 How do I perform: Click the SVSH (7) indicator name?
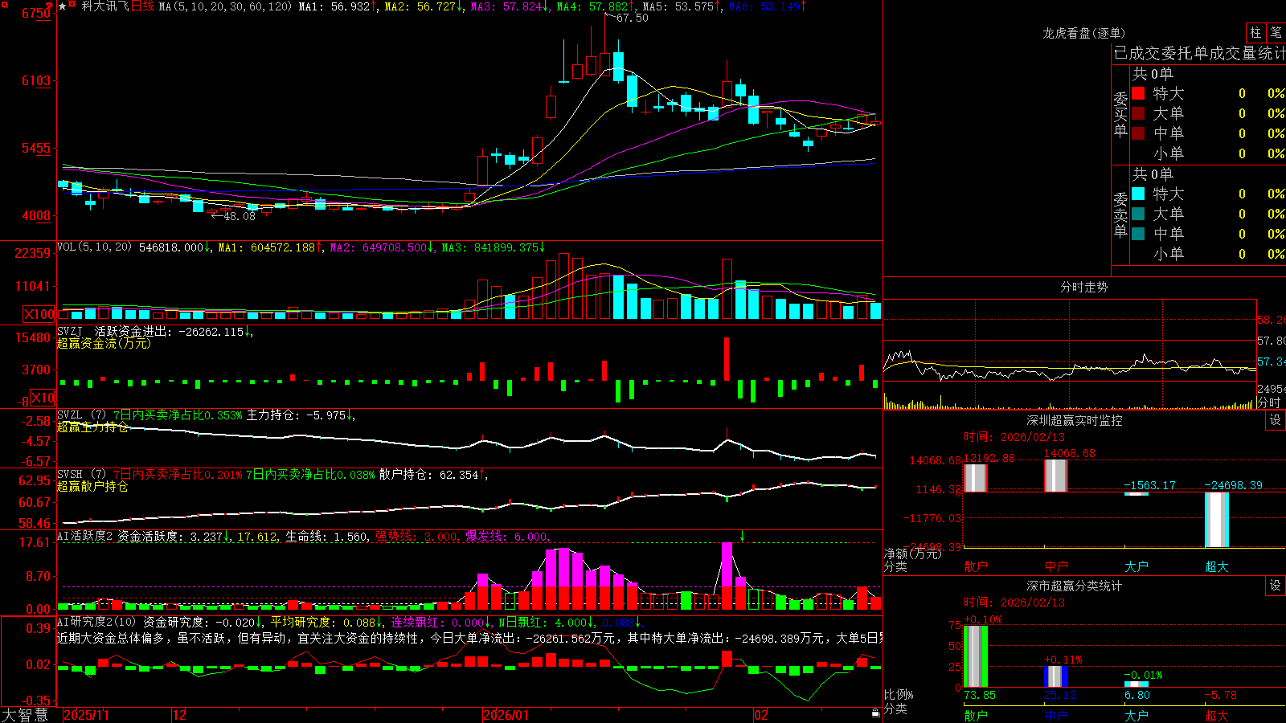click(81, 475)
